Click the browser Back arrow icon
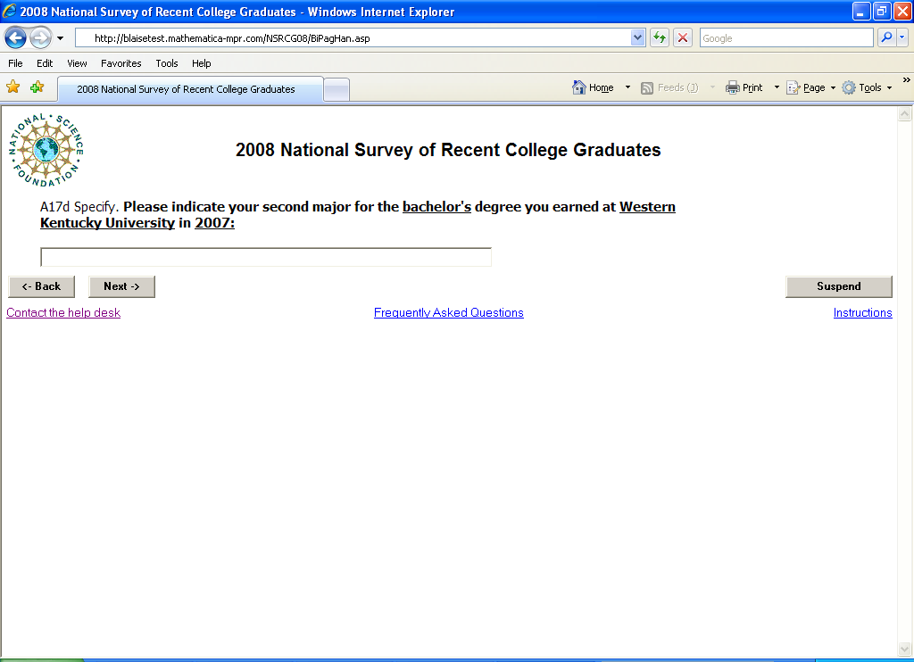Viewport: 914px width, 662px height. click(x=15, y=38)
